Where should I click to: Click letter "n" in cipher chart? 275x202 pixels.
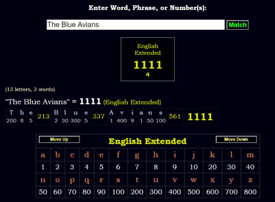[43, 180]
